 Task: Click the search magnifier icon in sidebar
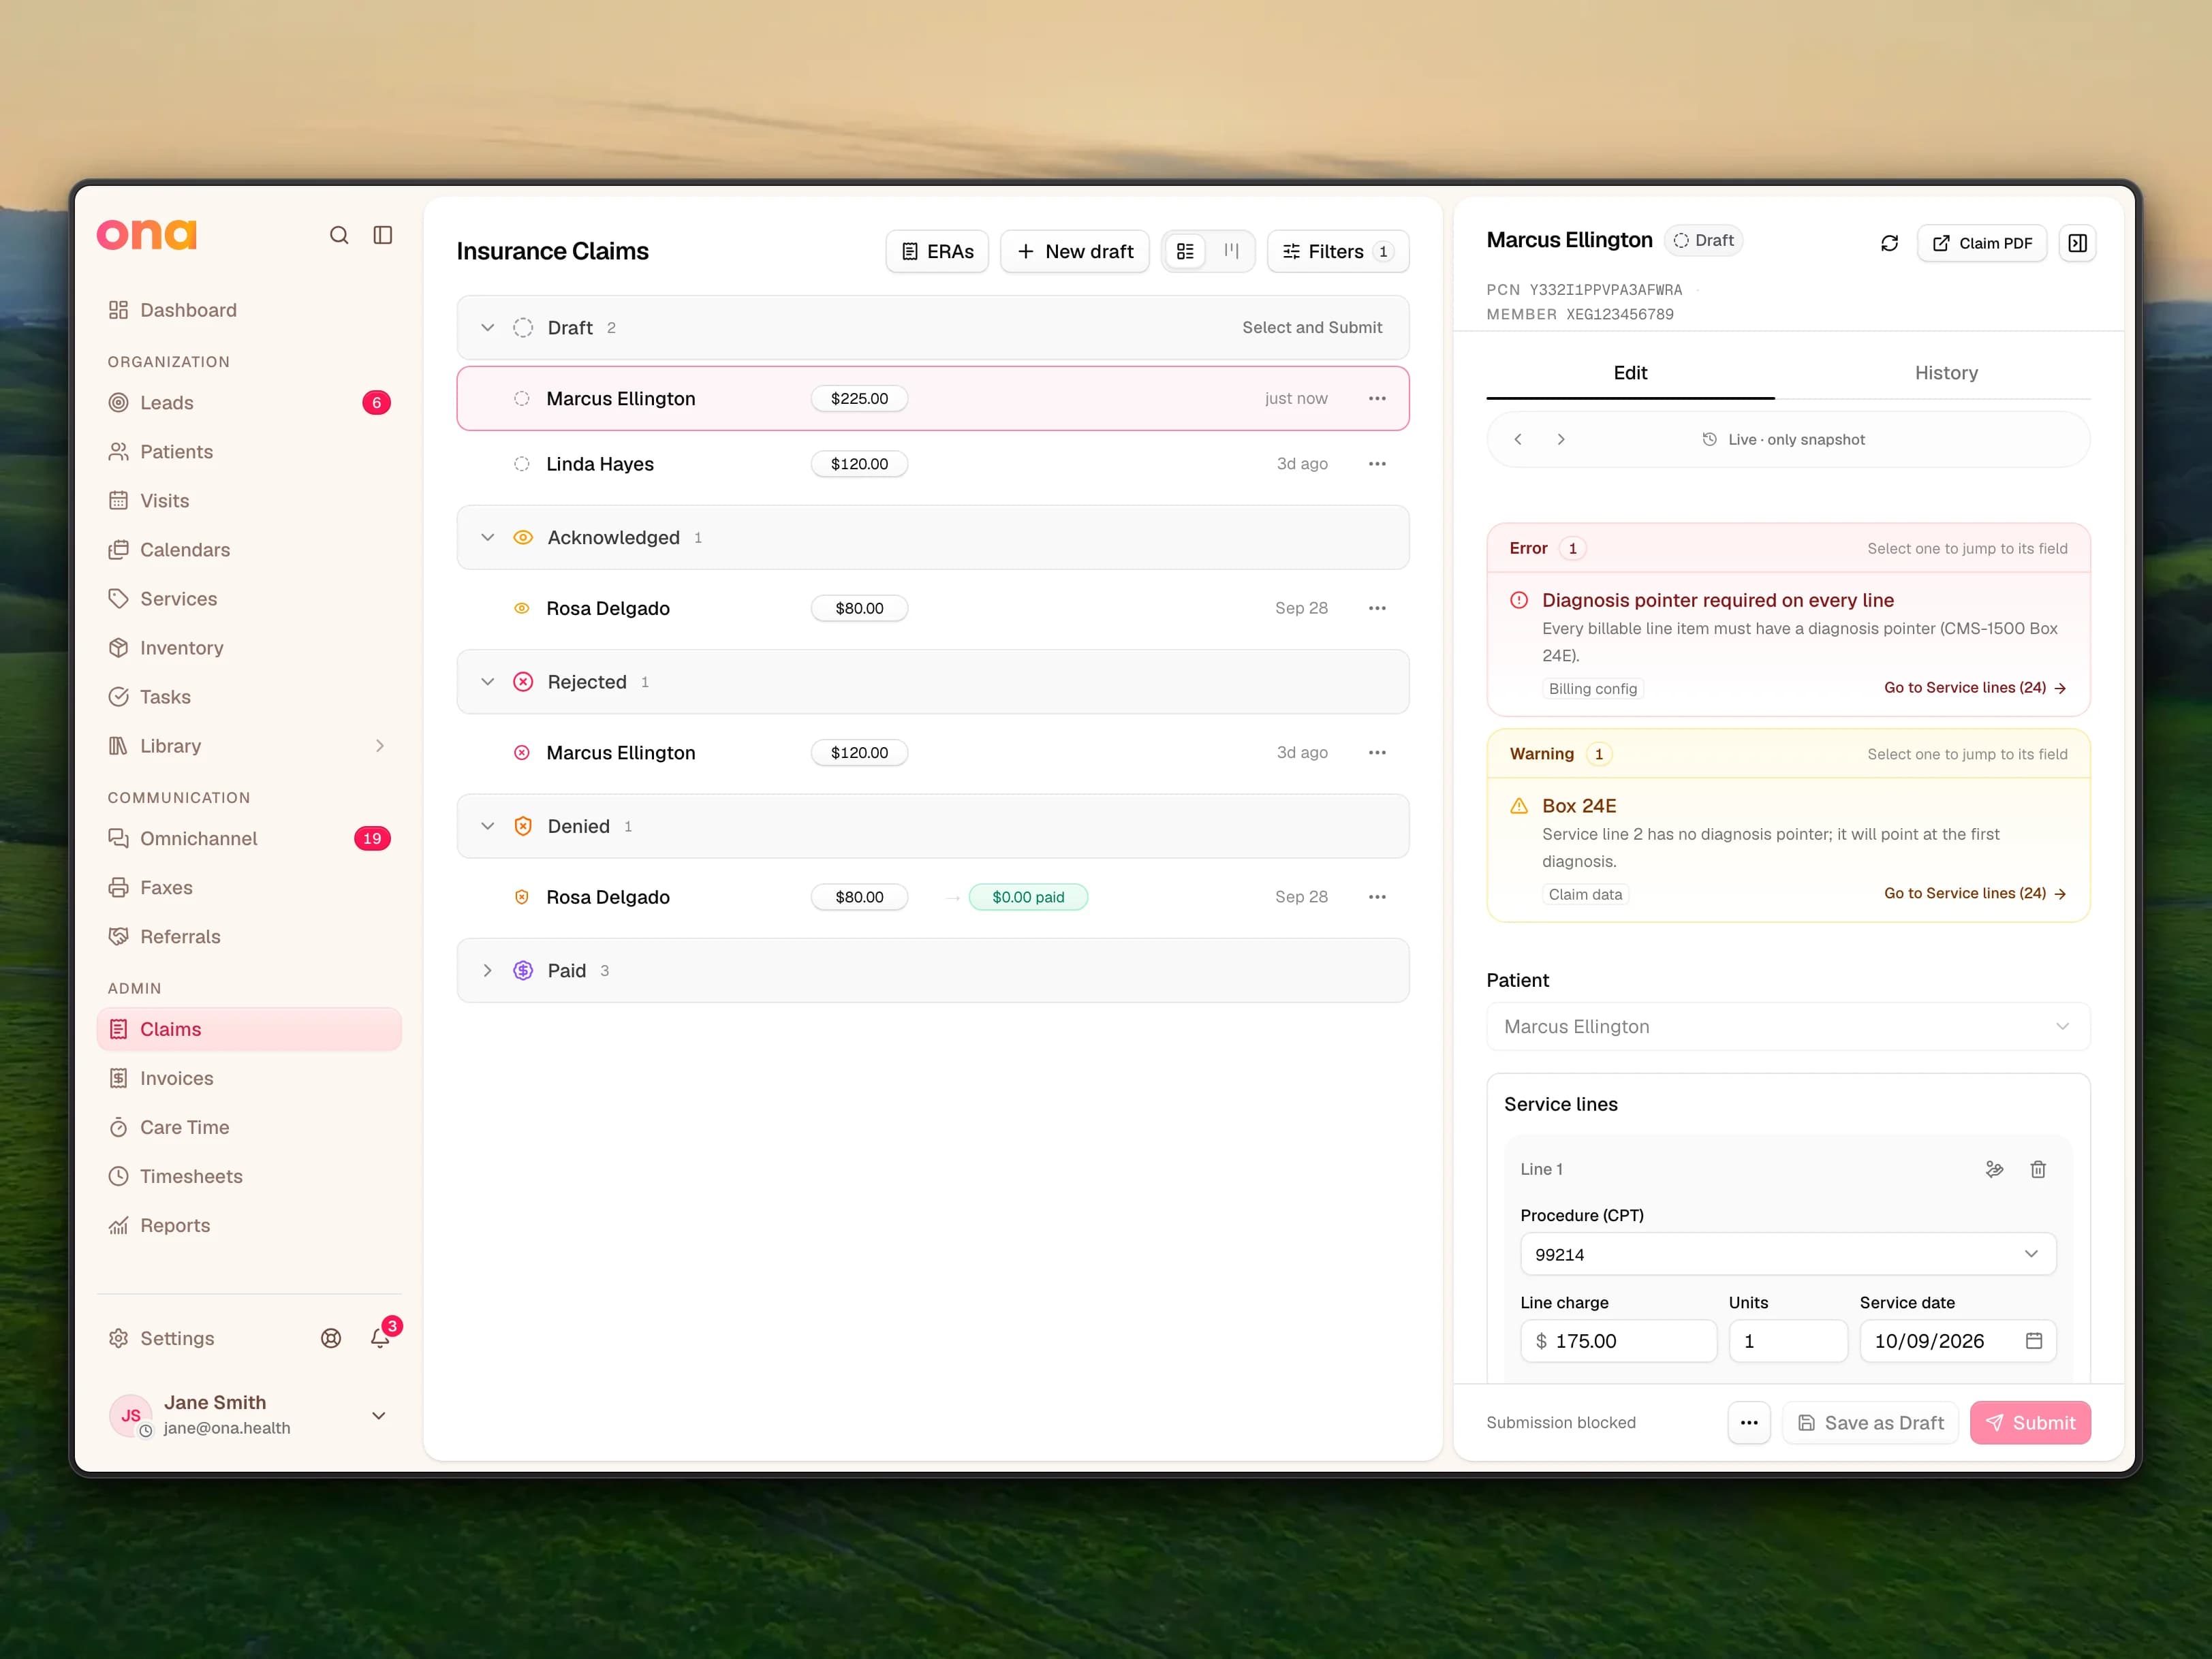click(x=339, y=235)
